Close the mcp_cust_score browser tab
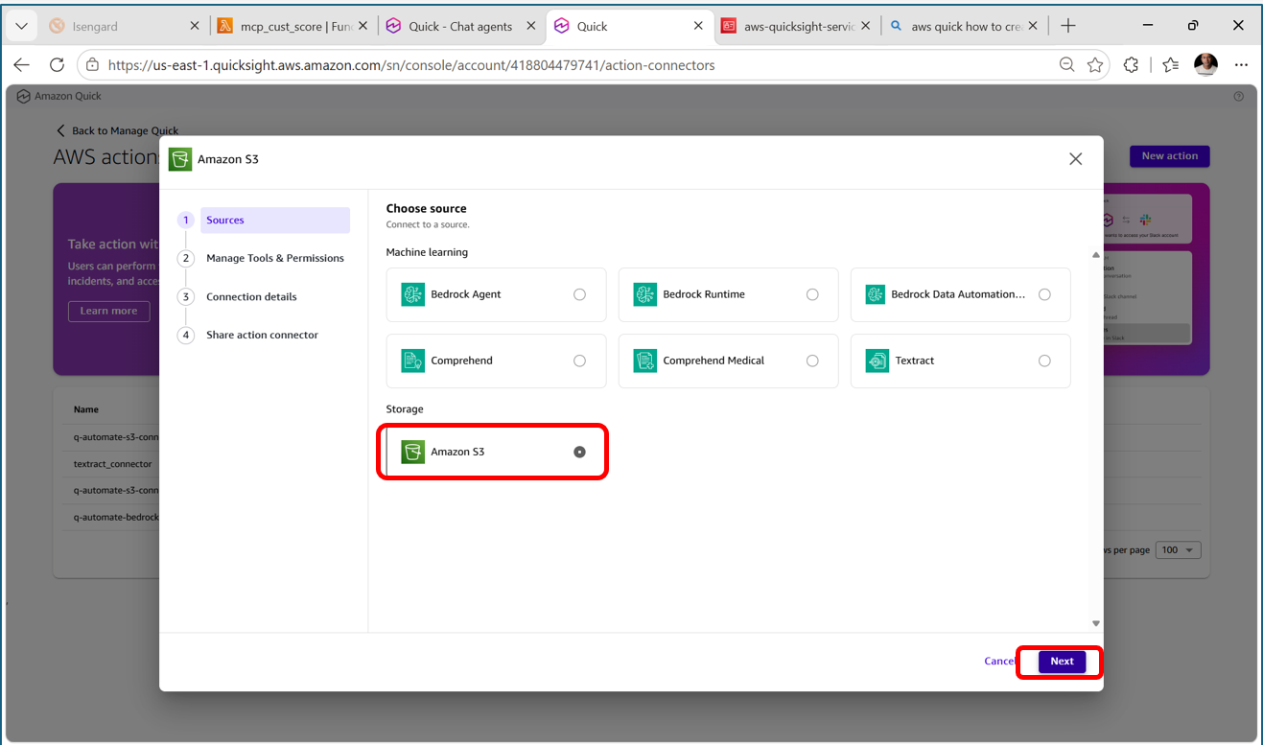 coord(363,27)
